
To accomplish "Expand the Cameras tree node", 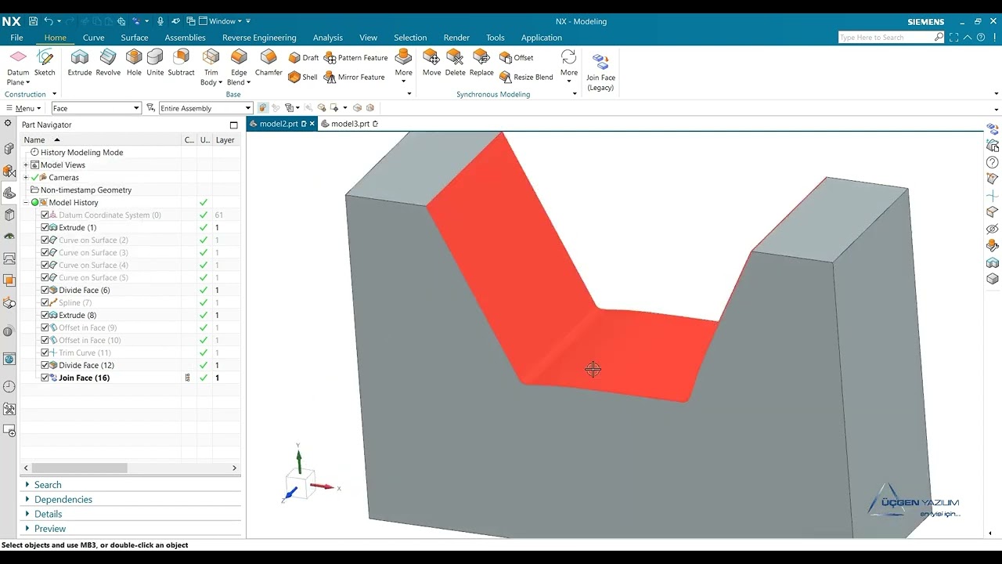I will pyautogui.click(x=26, y=178).
